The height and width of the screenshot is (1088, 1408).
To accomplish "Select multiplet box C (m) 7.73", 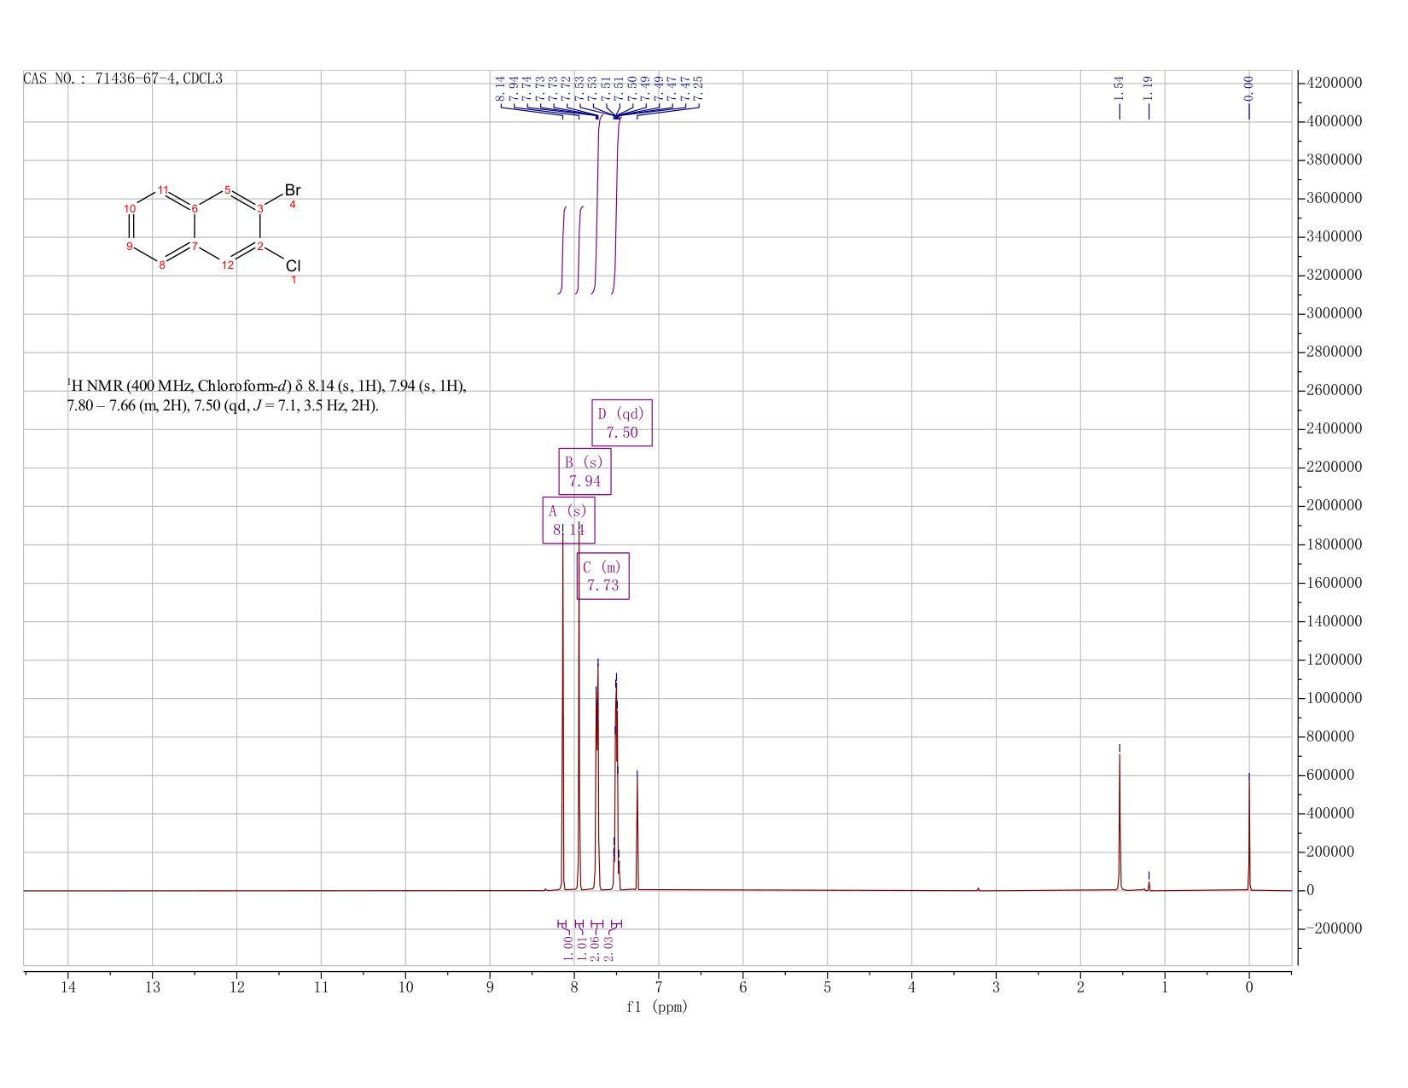I will coord(602,576).
